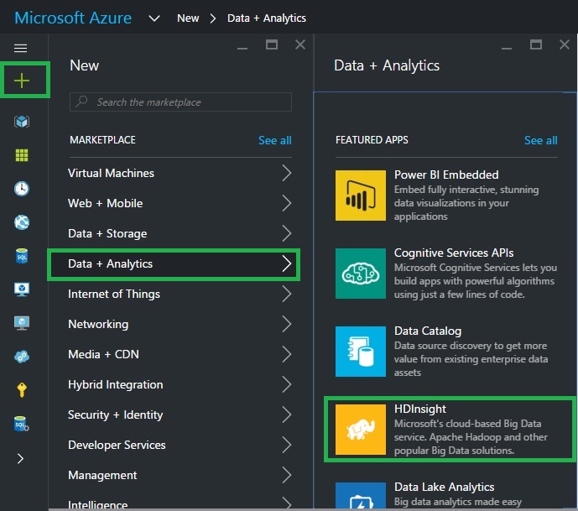Click See all next to Featured Apps
Screen dimensions: 578x511
point(540,140)
